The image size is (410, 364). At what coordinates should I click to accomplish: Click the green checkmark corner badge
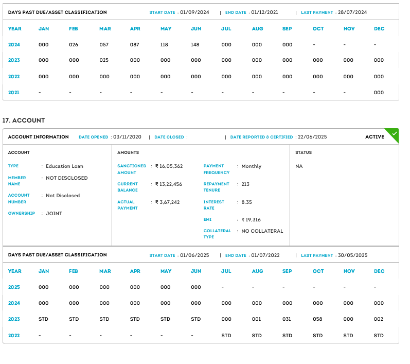[x=394, y=133]
